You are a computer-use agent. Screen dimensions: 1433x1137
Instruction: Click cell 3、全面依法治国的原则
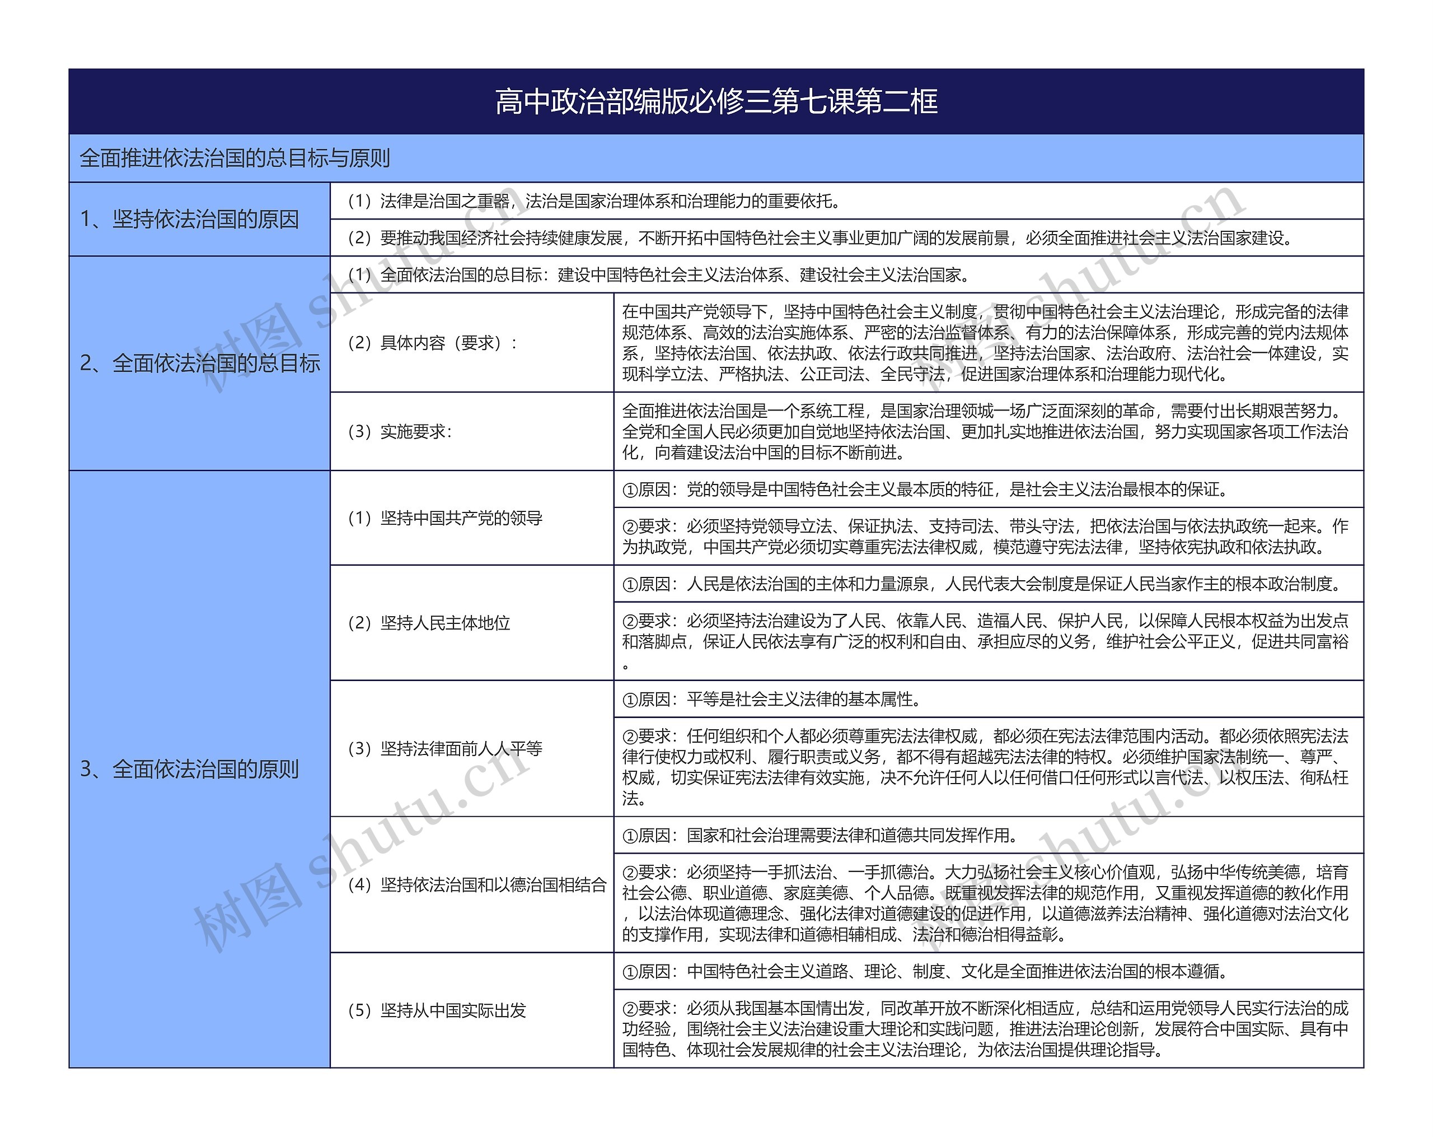(x=189, y=770)
